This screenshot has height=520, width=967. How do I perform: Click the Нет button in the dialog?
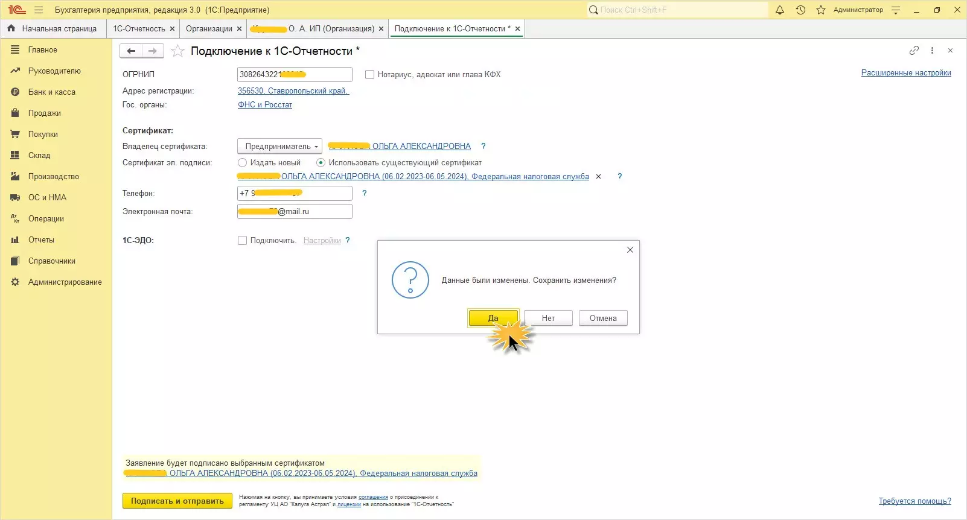(x=548, y=318)
